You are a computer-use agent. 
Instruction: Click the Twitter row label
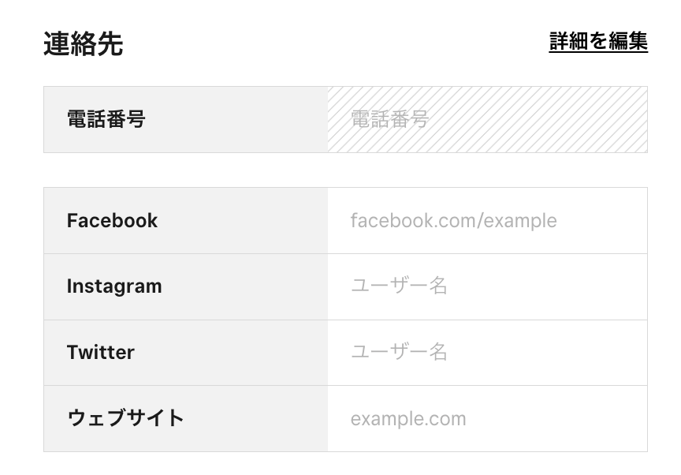coord(101,353)
